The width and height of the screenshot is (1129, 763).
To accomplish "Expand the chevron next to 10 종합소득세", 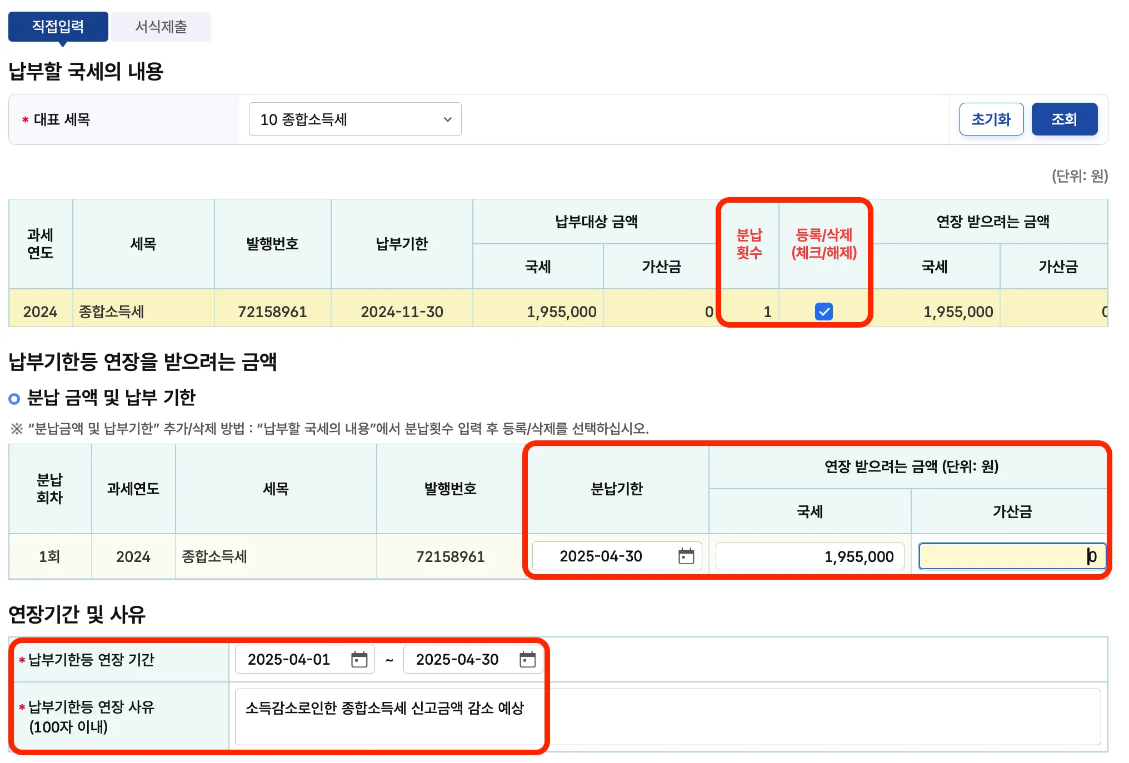I will tap(448, 119).
